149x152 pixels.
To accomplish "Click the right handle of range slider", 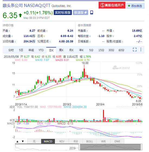I will [141, 147].
